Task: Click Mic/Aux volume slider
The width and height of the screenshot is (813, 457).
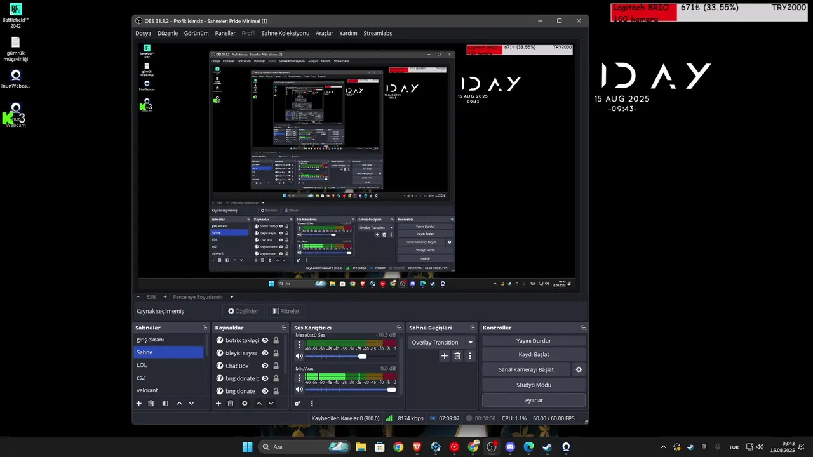Action: (x=351, y=389)
